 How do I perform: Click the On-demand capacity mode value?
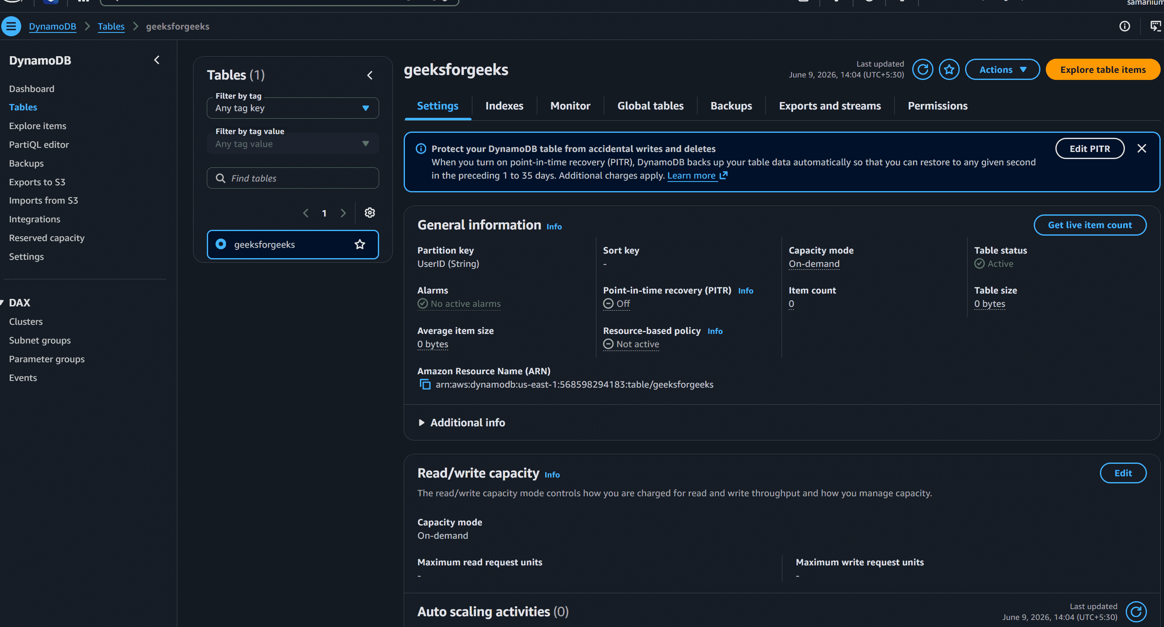click(x=814, y=264)
